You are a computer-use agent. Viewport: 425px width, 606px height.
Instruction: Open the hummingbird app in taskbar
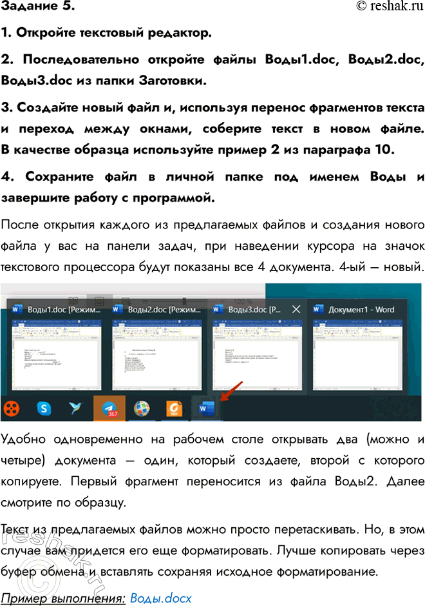click(75, 408)
